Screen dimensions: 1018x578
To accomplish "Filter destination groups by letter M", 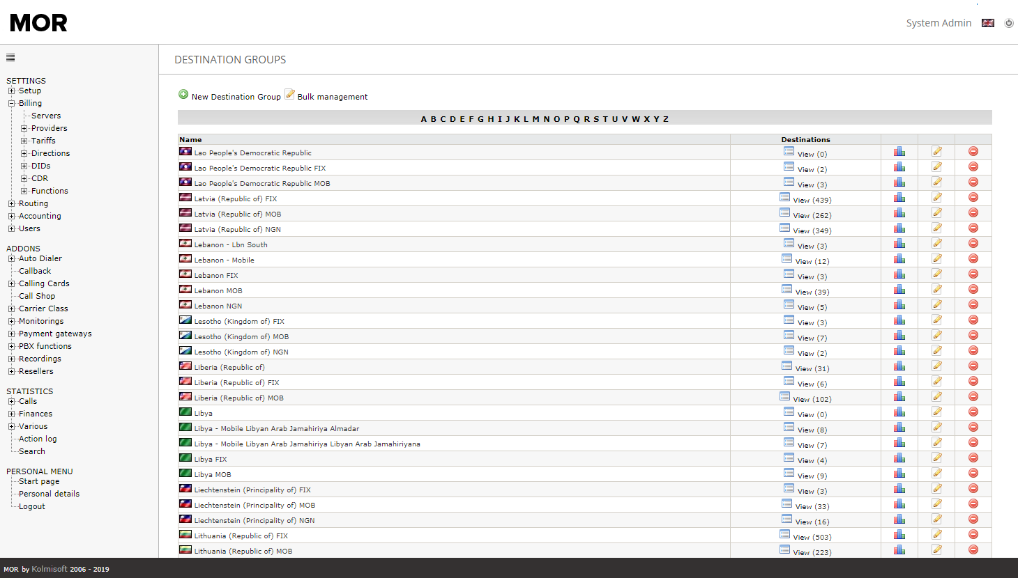I will pyautogui.click(x=535, y=119).
